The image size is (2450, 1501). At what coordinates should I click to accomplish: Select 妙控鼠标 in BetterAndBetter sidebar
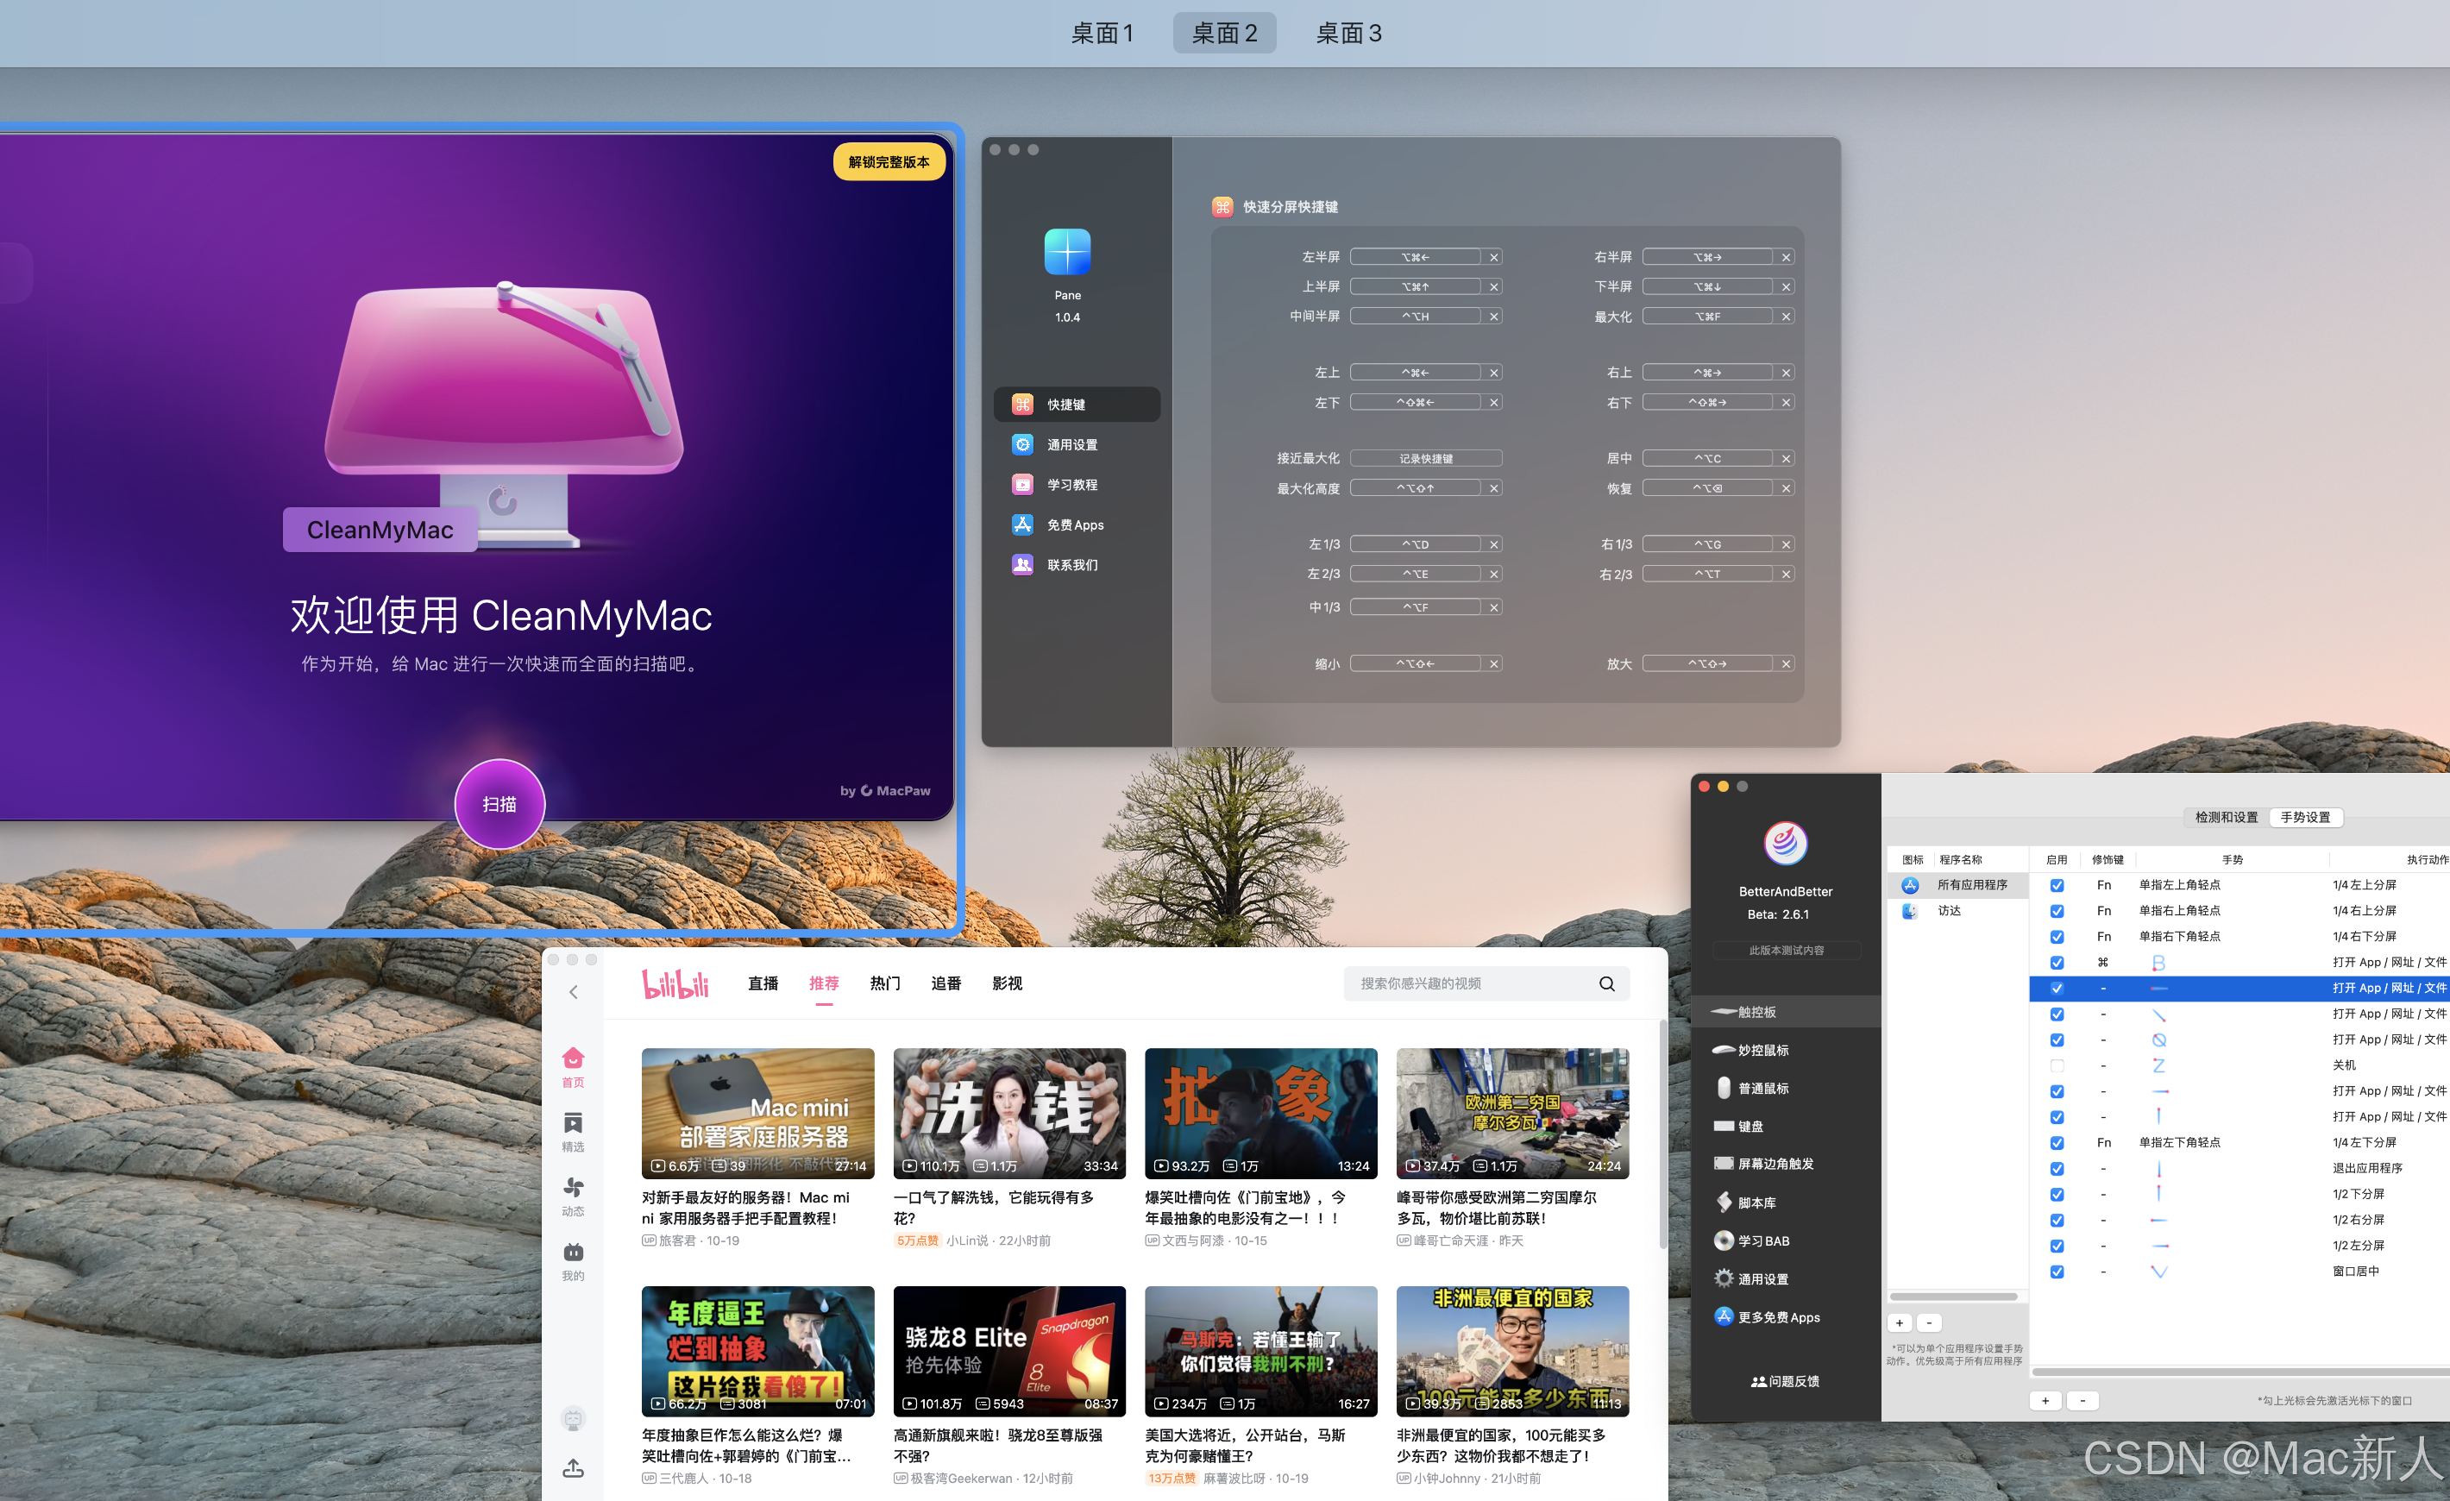[1763, 1051]
